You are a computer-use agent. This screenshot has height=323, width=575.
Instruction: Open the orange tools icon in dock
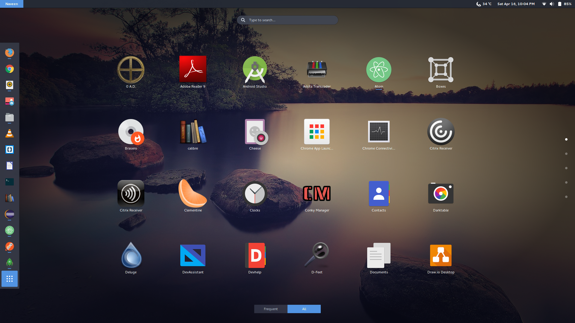[x=10, y=246]
